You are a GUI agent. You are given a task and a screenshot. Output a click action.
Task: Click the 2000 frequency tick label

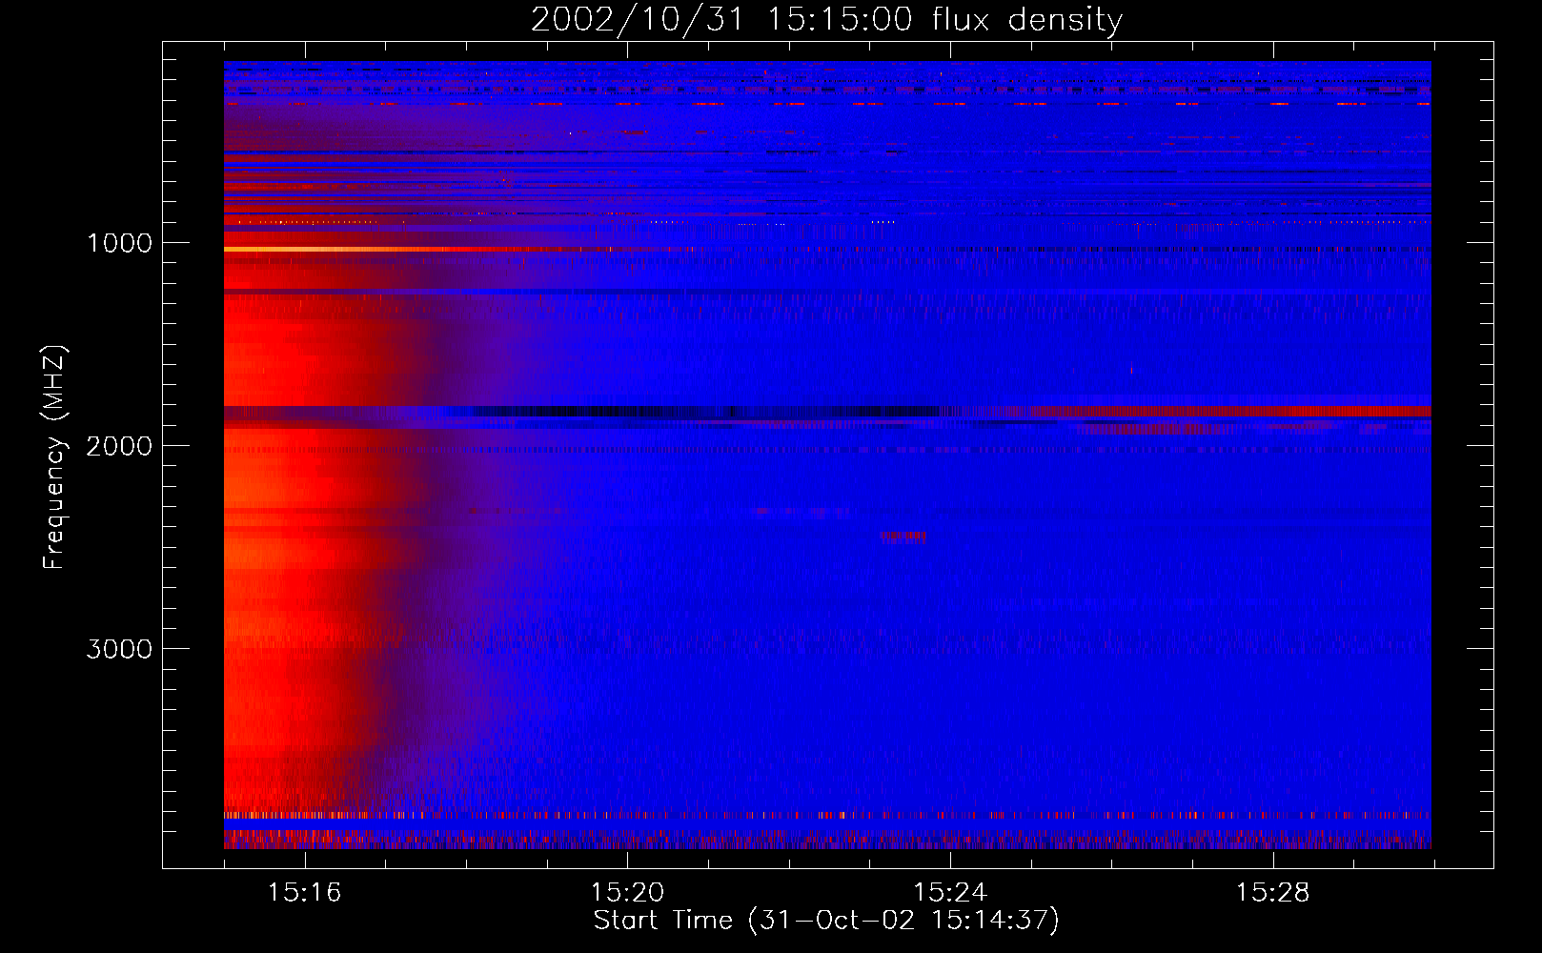coord(119,446)
